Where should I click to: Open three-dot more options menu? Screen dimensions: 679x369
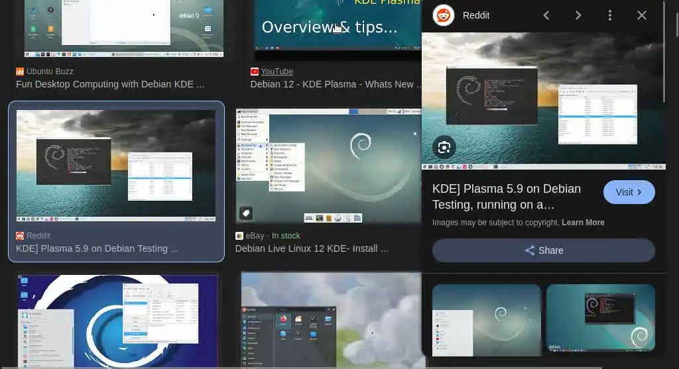coord(610,16)
